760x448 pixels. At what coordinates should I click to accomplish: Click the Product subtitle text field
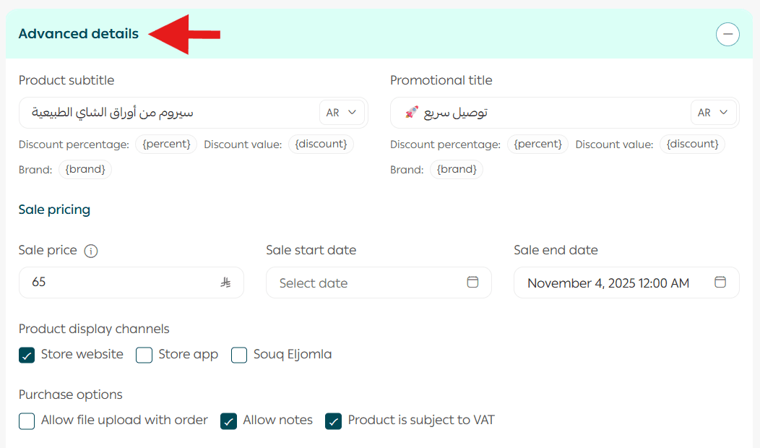click(x=166, y=113)
